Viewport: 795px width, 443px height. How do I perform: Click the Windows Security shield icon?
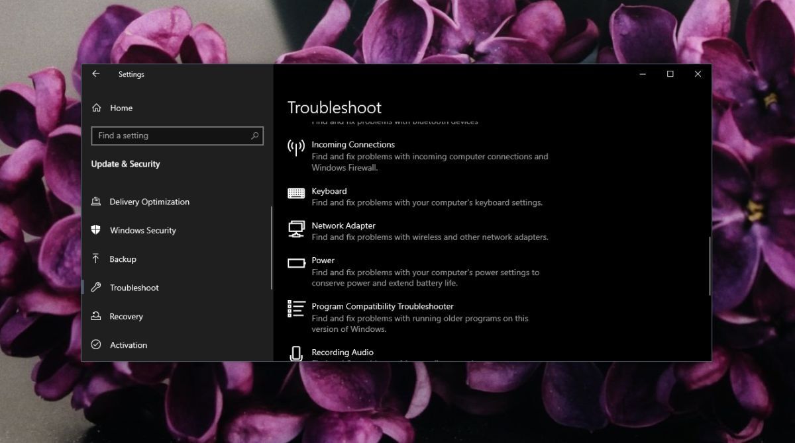point(97,230)
